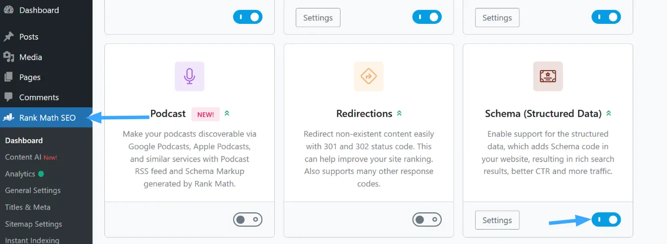Image resolution: width=667 pixels, height=244 pixels.
Task: Open Settings for Schema module
Action: 497,220
